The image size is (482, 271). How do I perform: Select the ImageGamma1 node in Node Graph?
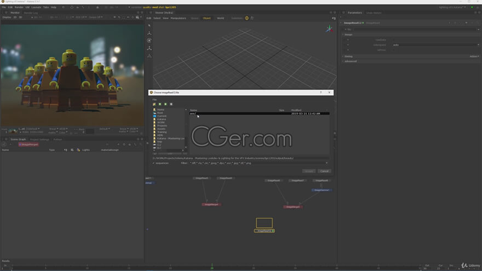click(x=322, y=190)
